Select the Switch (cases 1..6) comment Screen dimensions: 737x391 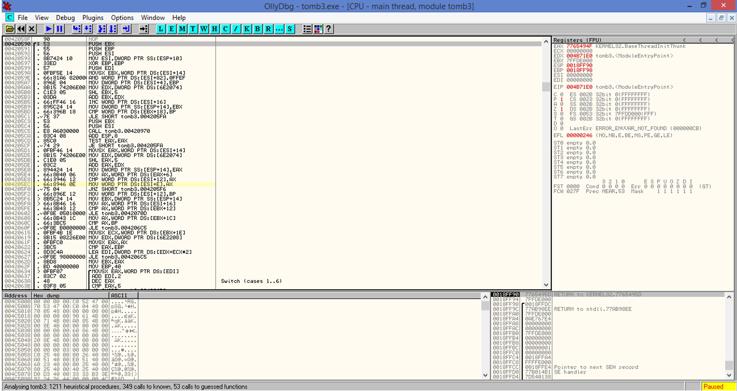251,281
